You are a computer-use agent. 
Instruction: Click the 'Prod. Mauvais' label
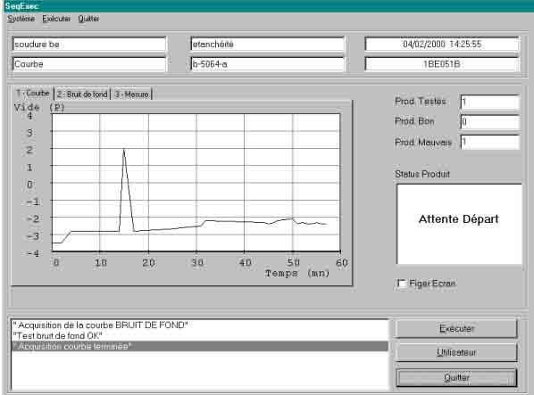tap(423, 142)
